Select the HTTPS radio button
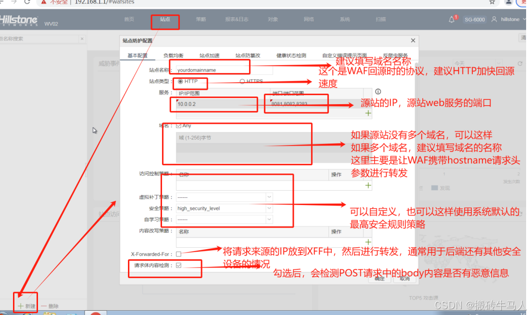The image size is (529, 315). (242, 81)
